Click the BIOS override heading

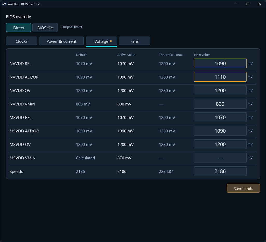coord(18,17)
